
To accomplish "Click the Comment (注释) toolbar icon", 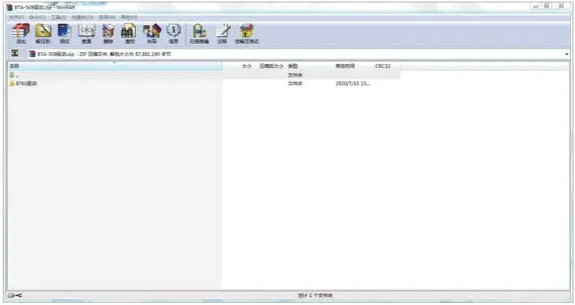I will tap(223, 33).
